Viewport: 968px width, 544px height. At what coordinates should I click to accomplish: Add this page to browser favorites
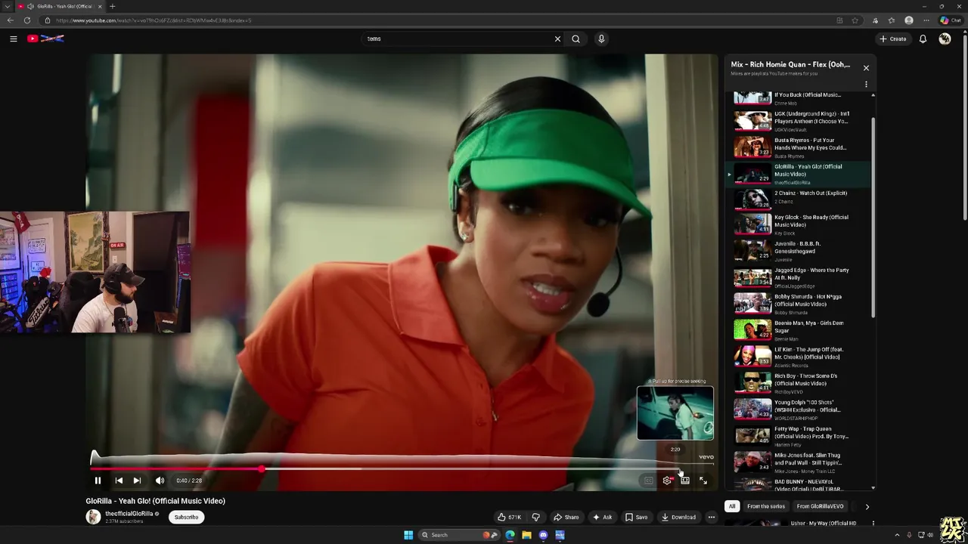pos(855,20)
